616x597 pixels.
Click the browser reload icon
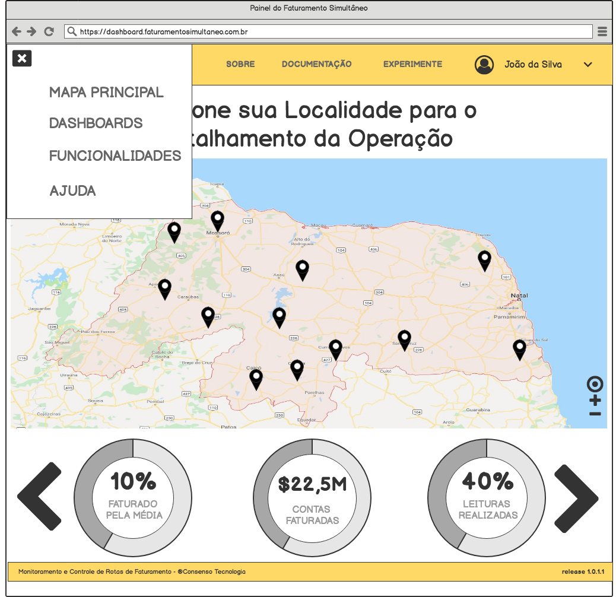coord(48,31)
